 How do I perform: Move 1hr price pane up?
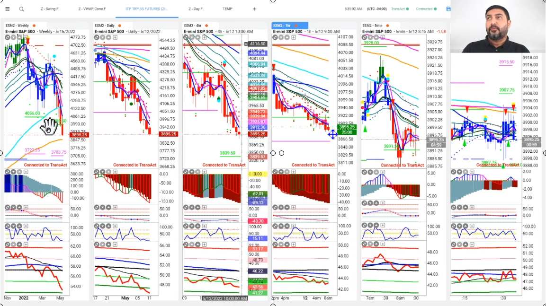coord(287,37)
